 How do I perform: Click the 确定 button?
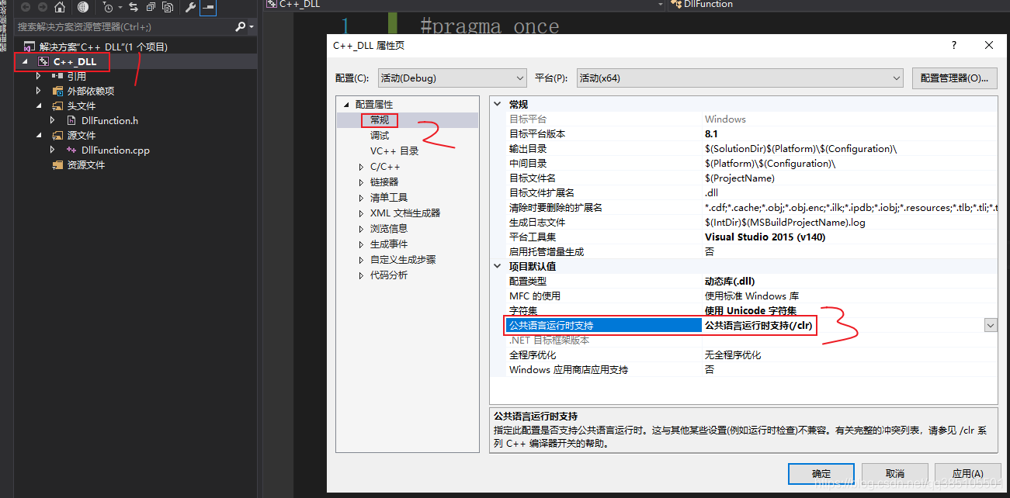tap(821, 473)
